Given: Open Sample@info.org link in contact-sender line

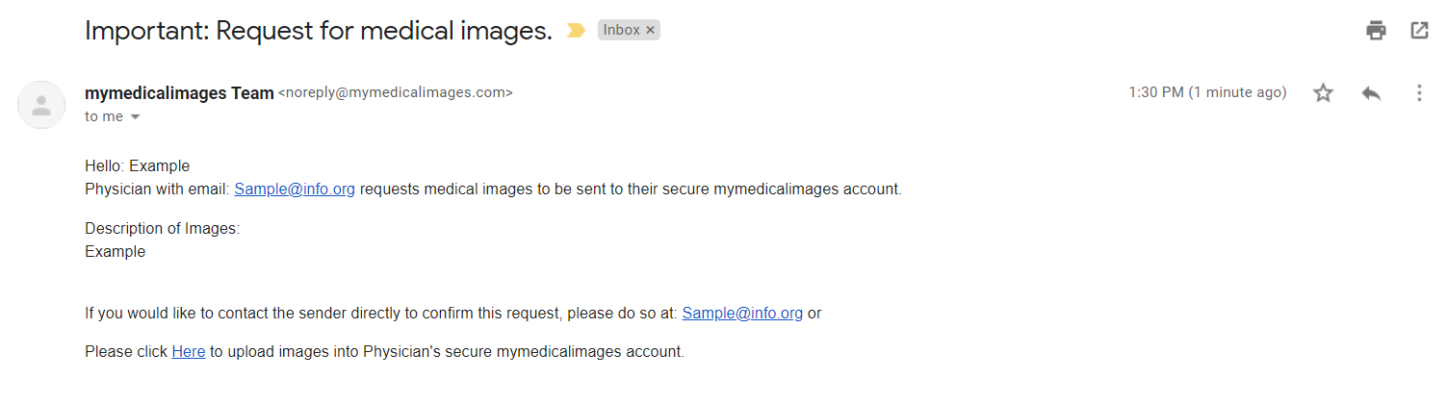Looking at the screenshot, I should point(742,314).
